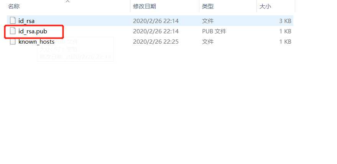Click the 文件 type cell of known_hosts
This screenshot has width=337, height=164.
click(x=208, y=41)
